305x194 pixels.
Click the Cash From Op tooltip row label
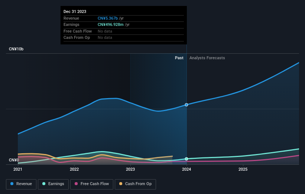[77, 38]
